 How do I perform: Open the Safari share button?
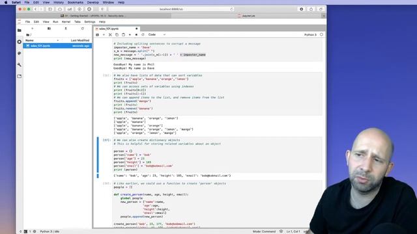(311, 9)
